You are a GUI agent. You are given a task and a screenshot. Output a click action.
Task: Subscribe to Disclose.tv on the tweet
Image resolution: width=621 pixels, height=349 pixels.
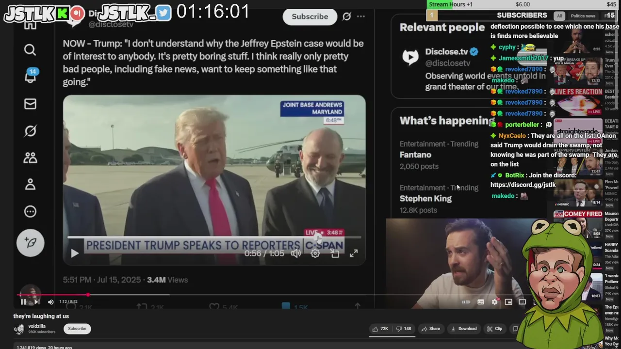pyautogui.click(x=310, y=16)
